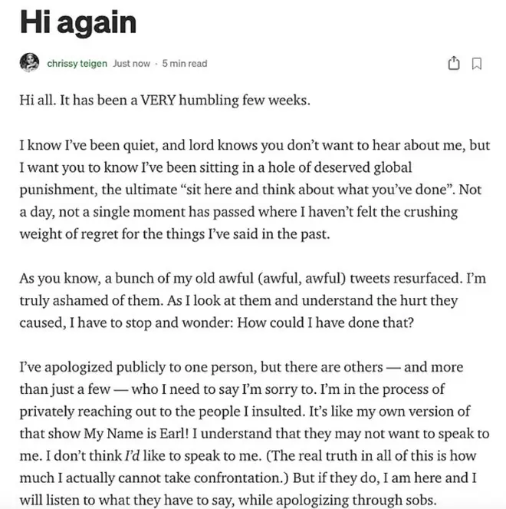This screenshot has height=509, width=506.
Task: Click the show title "My Name is Earl"
Action: pos(134,434)
